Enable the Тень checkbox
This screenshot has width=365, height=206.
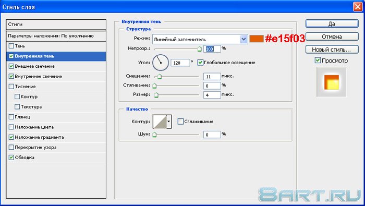point(11,46)
